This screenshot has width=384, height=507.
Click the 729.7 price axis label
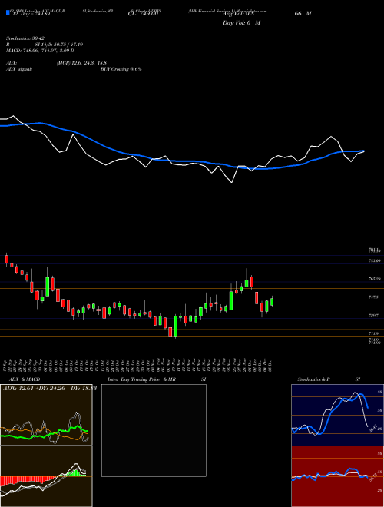click(373, 315)
